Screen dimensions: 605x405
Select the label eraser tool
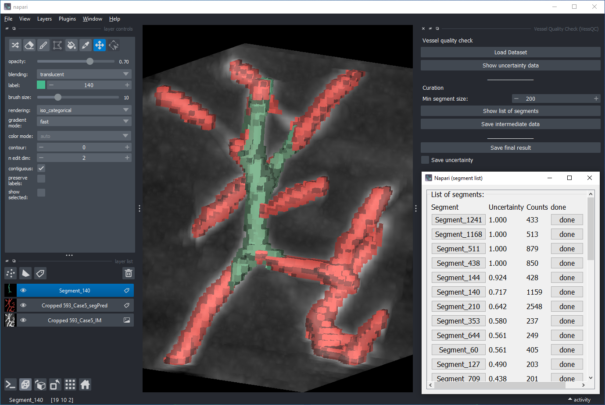29,45
